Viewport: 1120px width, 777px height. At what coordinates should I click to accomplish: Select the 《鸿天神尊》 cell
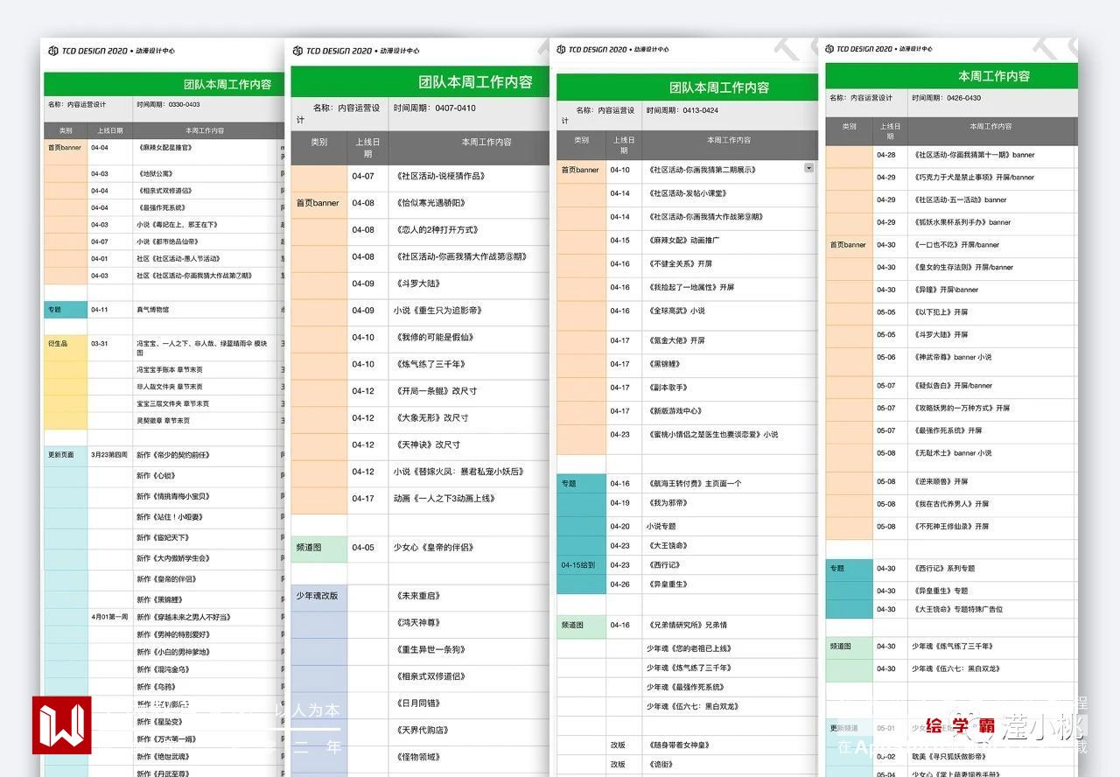point(469,623)
